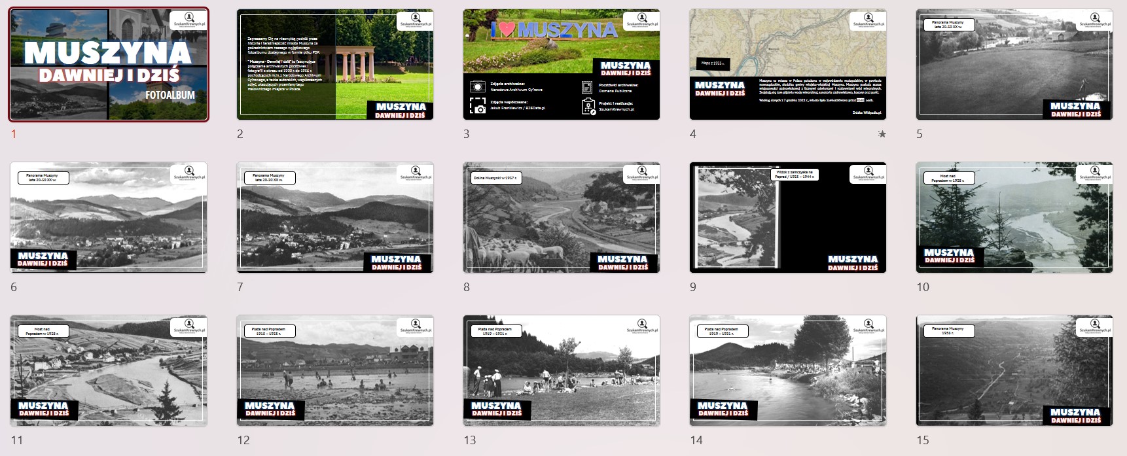
Task: Select slide 2 with the gazebo columns
Action: [x=334, y=65]
